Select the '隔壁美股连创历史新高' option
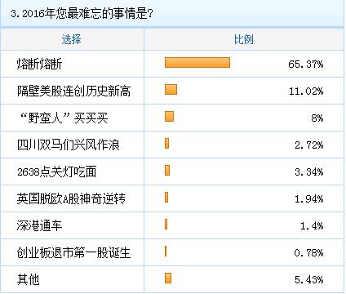 click(x=74, y=91)
